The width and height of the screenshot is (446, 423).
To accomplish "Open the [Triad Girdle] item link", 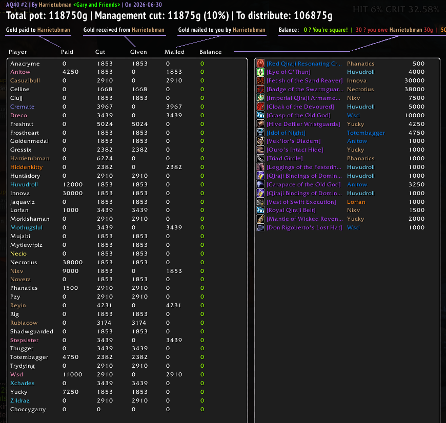I will [x=285, y=158].
